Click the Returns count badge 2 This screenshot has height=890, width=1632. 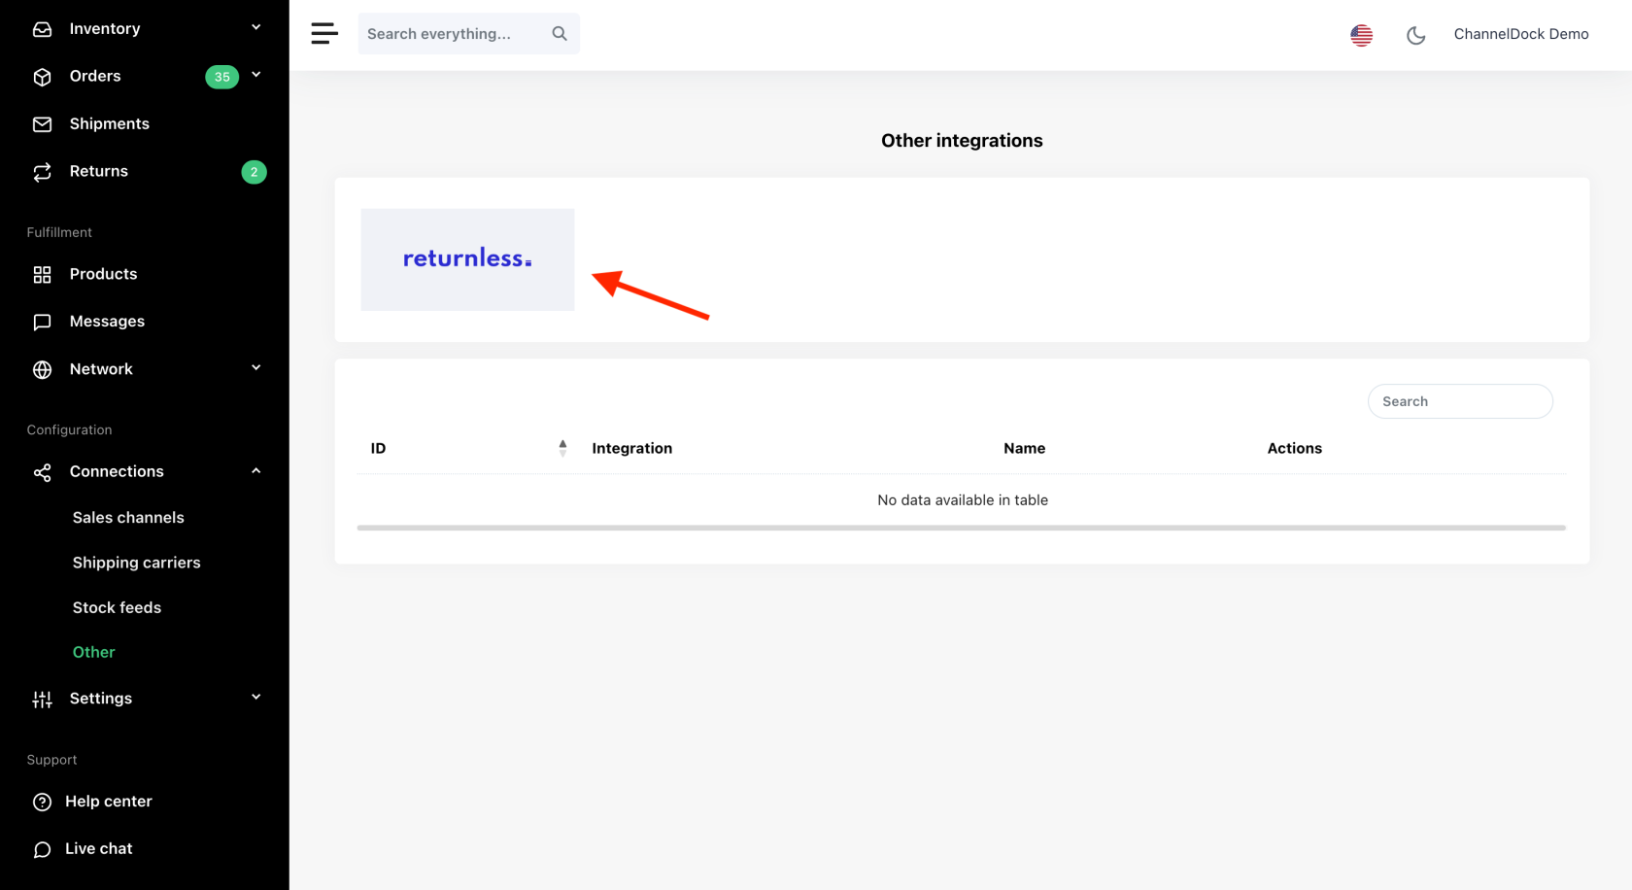pos(255,172)
